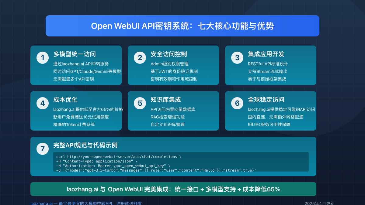
Task: Click the number 6 circle badge
Action: [237, 103]
